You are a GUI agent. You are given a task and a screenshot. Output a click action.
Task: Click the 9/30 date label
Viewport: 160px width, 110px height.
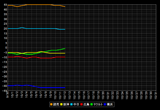(x=7, y=95)
